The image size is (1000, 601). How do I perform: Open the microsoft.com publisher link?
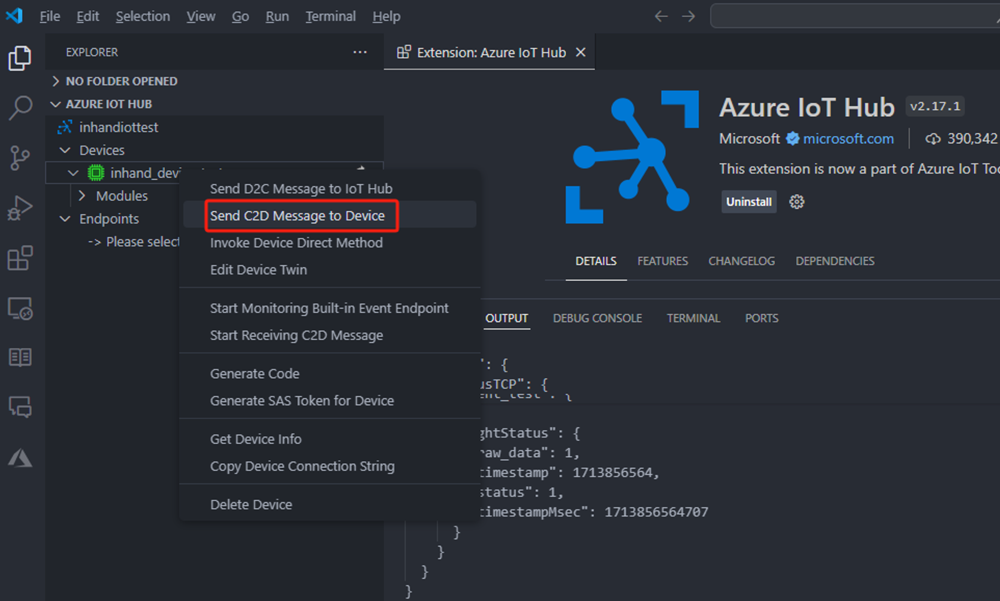coord(848,138)
